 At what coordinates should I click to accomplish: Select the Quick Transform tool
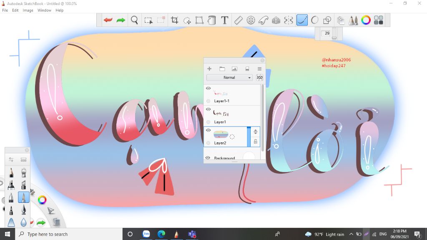(x=187, y=20)
